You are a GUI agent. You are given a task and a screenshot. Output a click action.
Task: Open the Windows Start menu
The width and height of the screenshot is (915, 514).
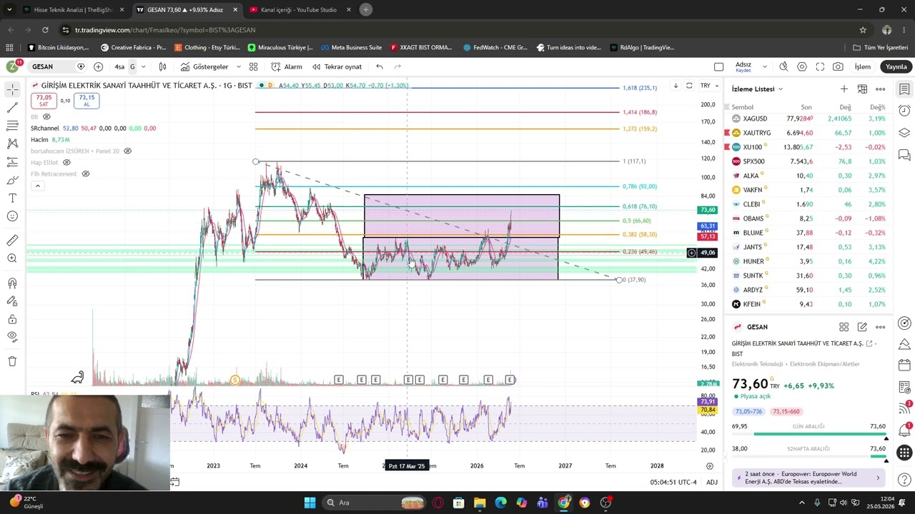310,503
